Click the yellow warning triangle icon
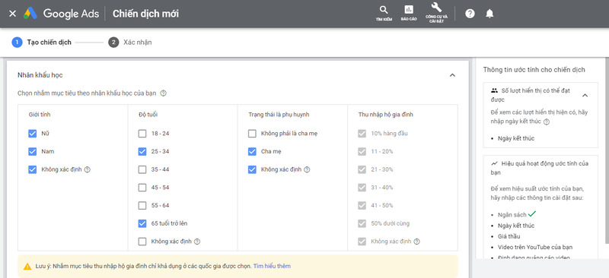This screenshot has width=609, height=278. 27,267
